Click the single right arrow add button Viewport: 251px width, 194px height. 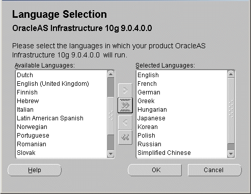125,90
